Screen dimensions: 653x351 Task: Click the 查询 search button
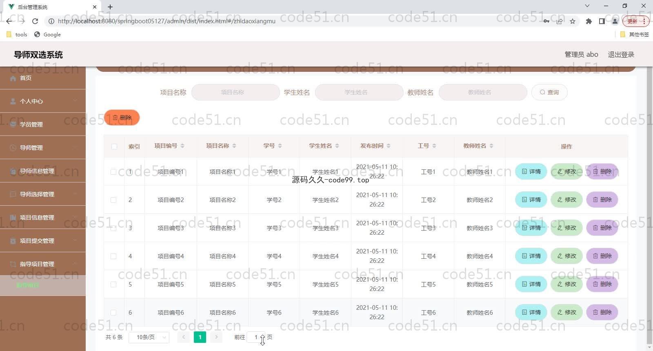[x=549, y=92]
